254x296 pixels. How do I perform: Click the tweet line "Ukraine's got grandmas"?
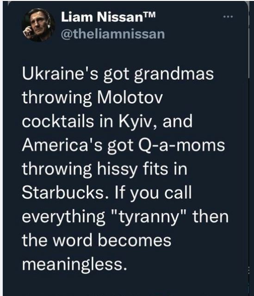click(x=118, y=74)
